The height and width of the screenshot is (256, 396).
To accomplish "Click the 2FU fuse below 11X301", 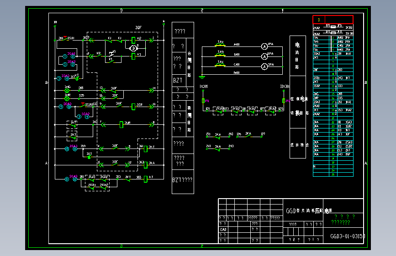I will point(284,101).
